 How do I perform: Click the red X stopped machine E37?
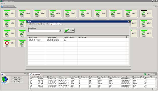(x=7, y=43)
